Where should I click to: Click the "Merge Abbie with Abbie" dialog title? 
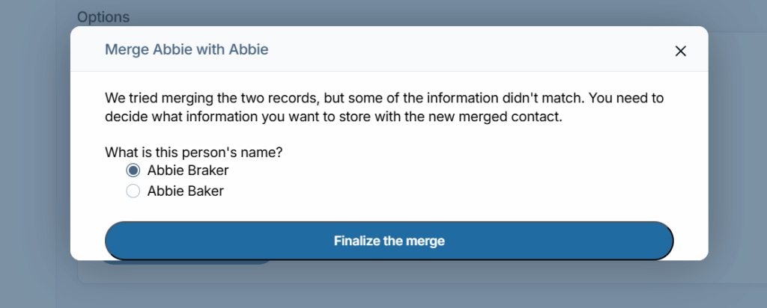click(x=187, y=50)
